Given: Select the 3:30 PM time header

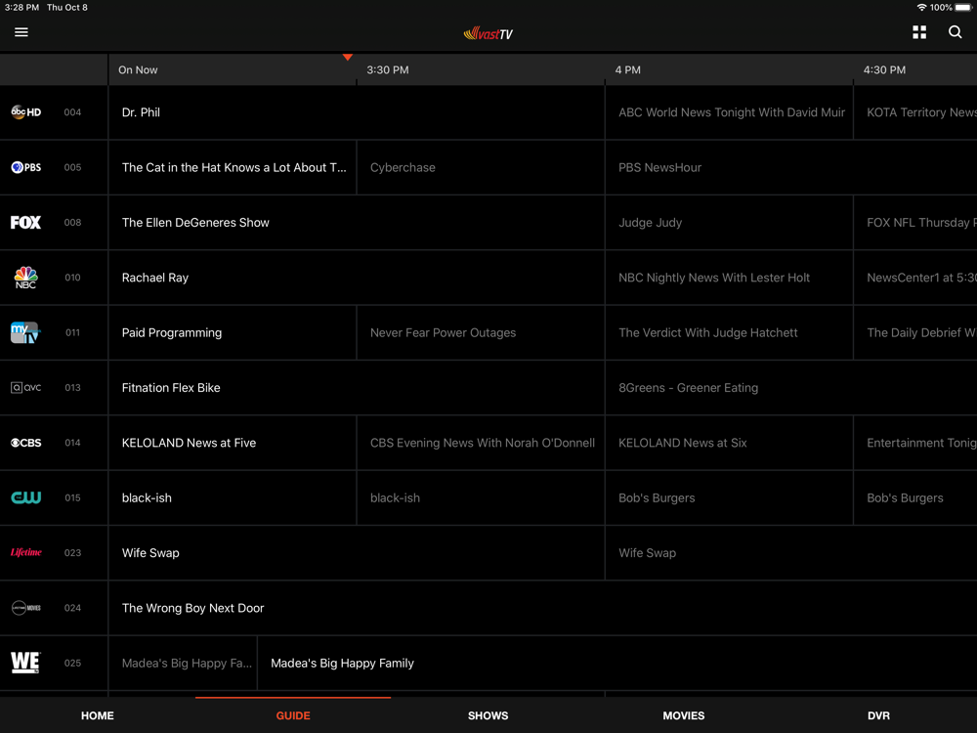Looking at the screenshot, I should point(388,69).
